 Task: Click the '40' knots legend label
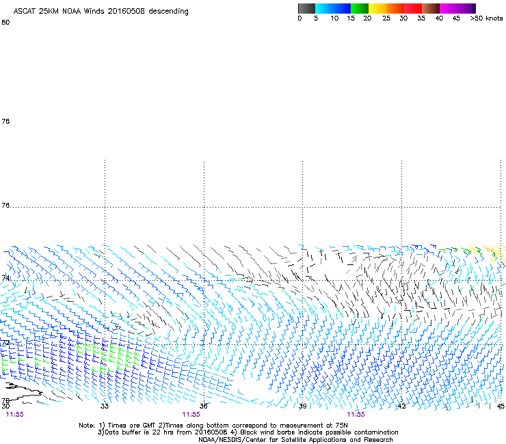439,18
